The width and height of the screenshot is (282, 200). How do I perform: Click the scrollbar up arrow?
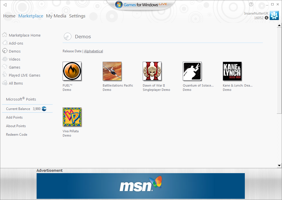coord(279,25)
